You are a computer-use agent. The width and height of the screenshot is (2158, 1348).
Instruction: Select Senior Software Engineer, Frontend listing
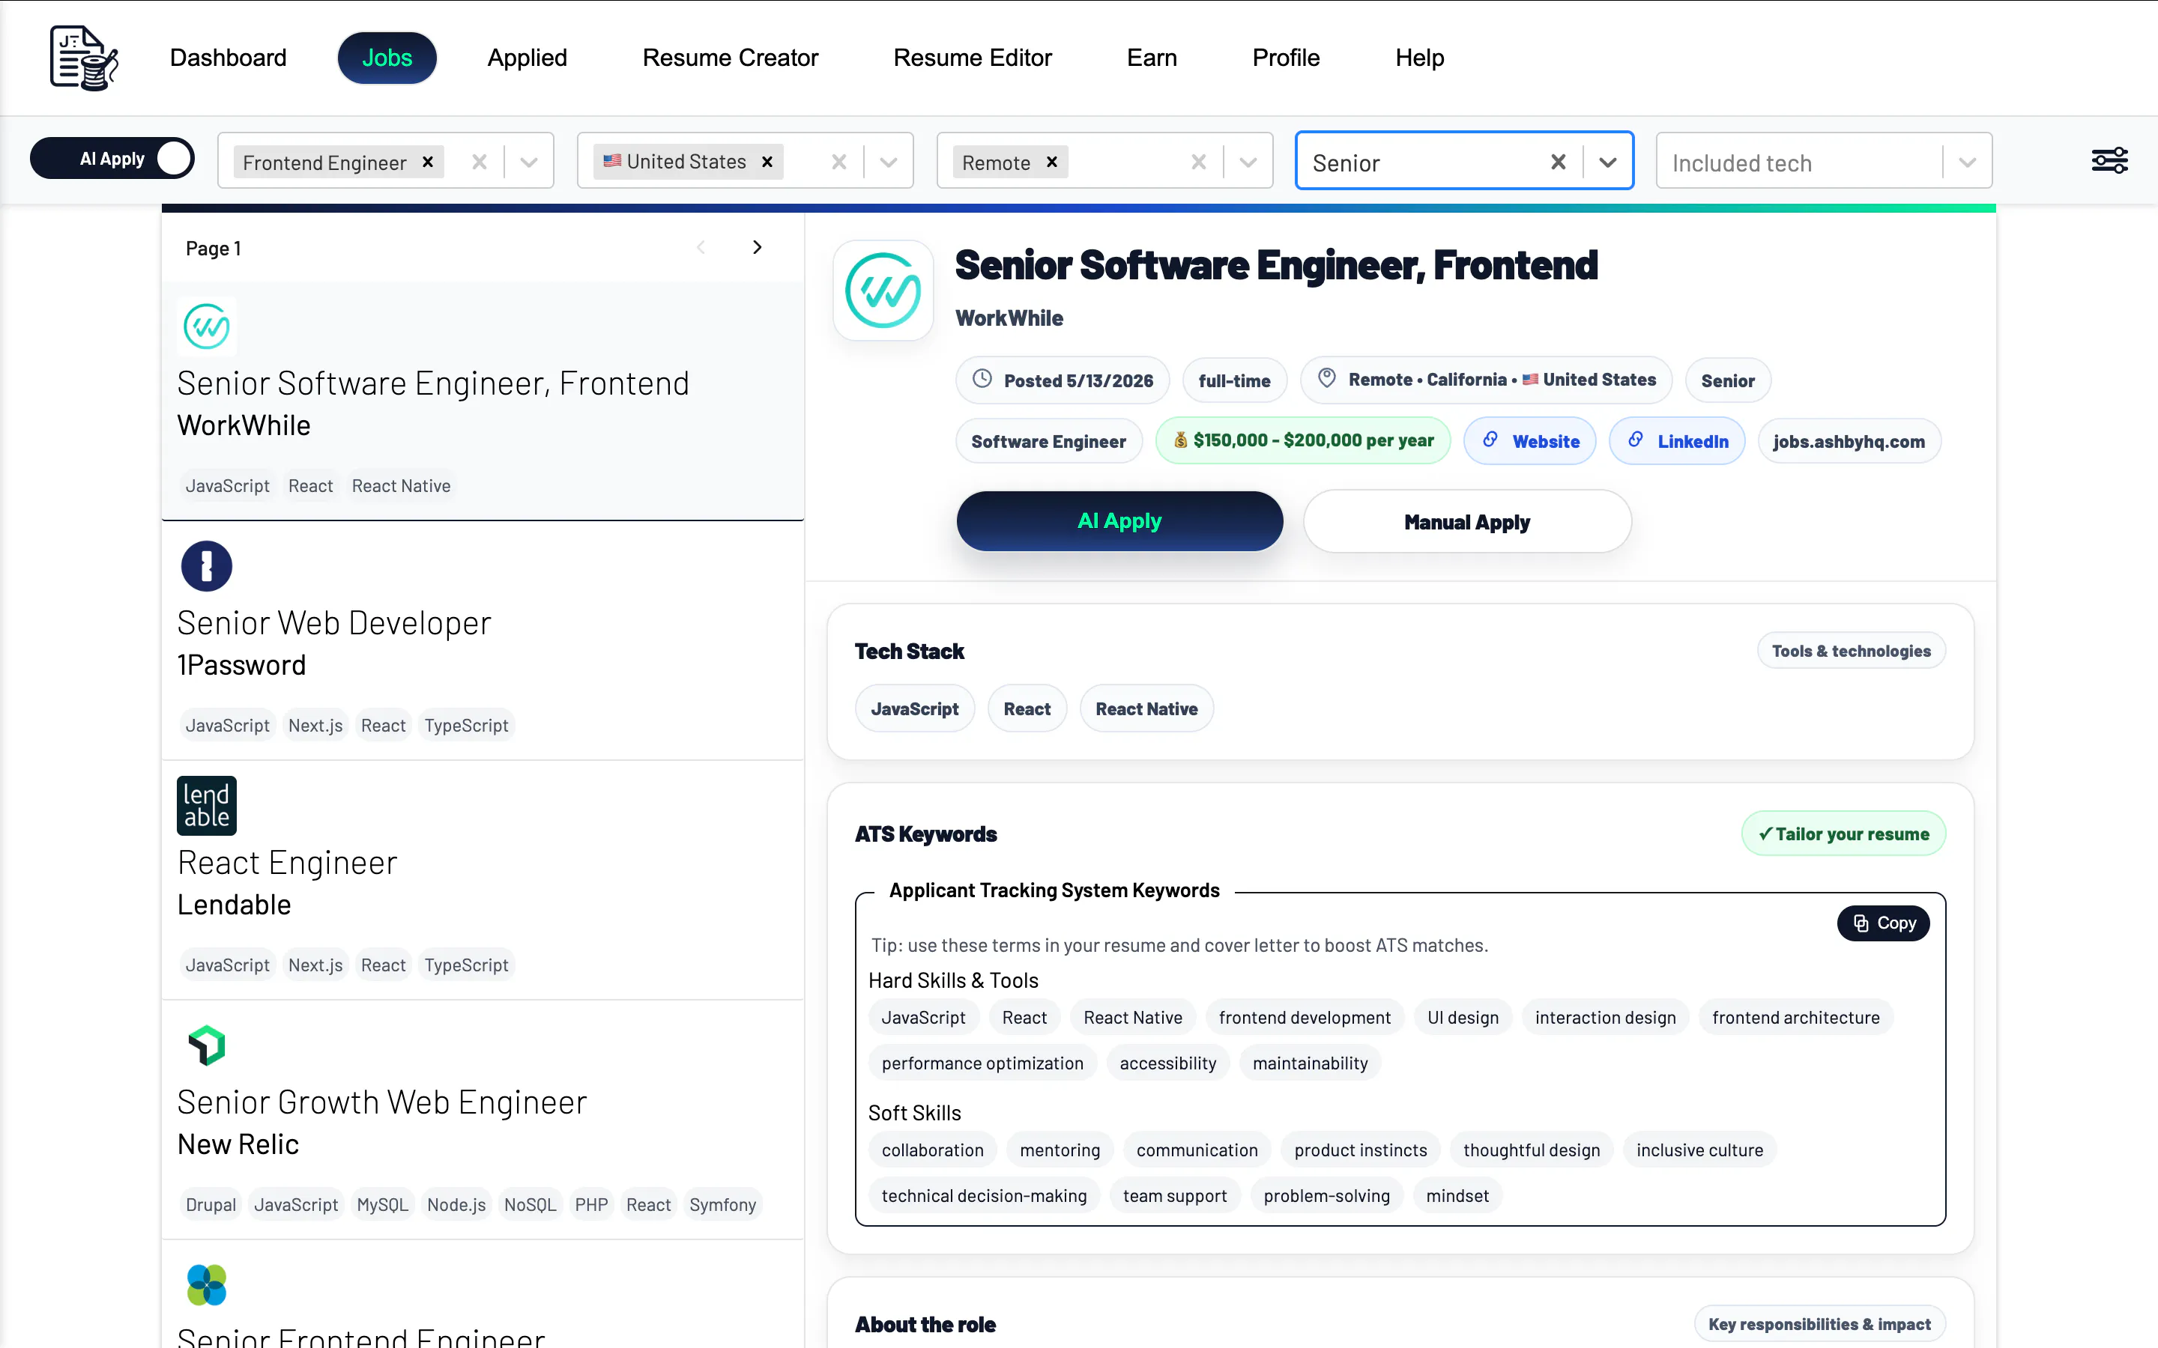click(483, 401)
